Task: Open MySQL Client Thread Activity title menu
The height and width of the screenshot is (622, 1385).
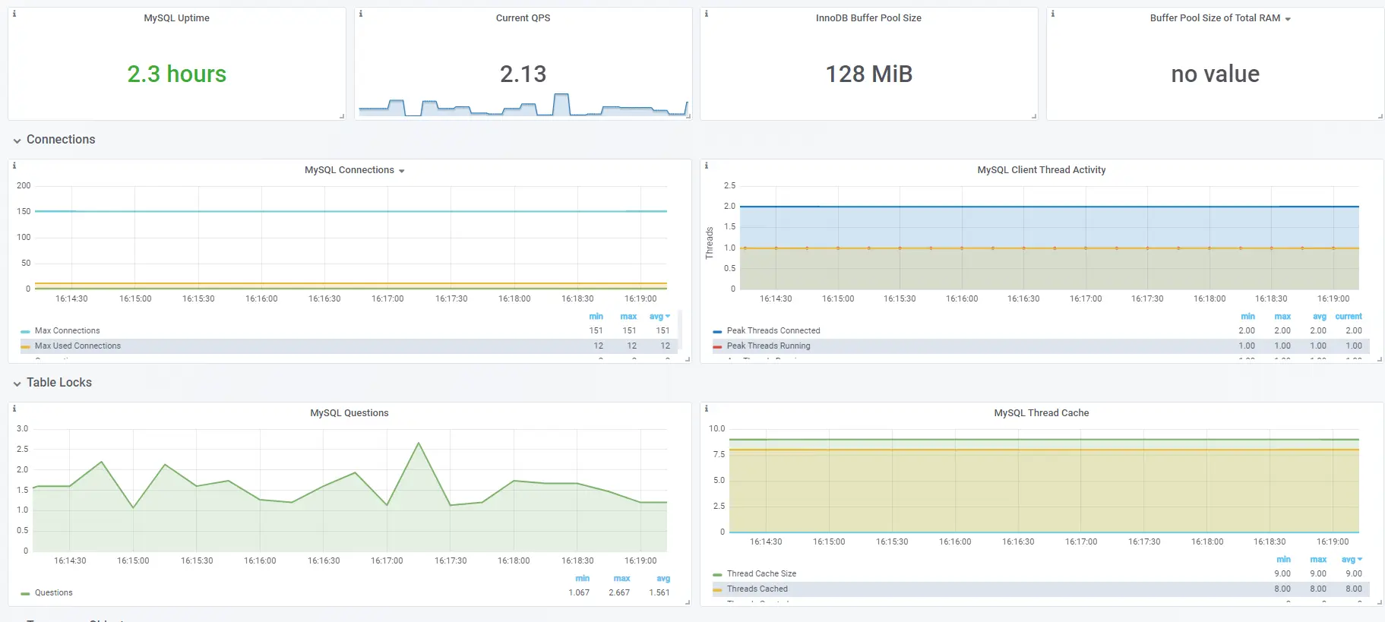Action: 1041,170
